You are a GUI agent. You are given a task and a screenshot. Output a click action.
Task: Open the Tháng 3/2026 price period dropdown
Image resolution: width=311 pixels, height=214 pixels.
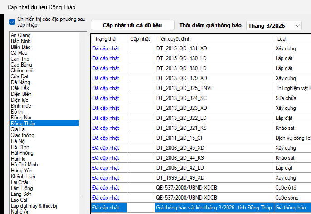274,26
